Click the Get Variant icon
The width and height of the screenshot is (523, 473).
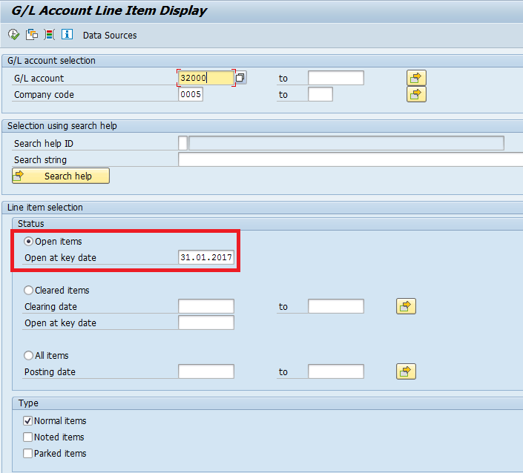32,35
